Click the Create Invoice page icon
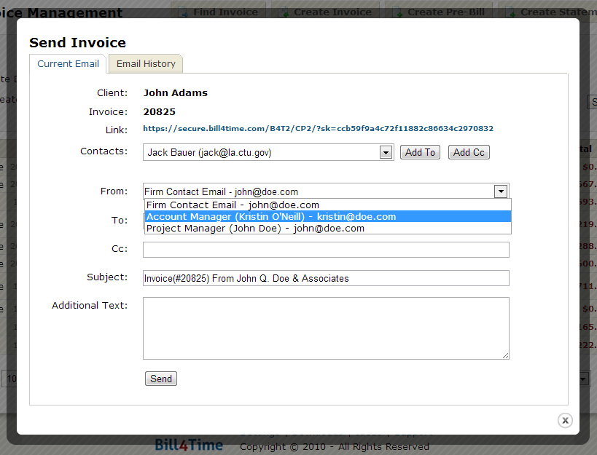Screen dimensions: 597x455 click(284, 12)
